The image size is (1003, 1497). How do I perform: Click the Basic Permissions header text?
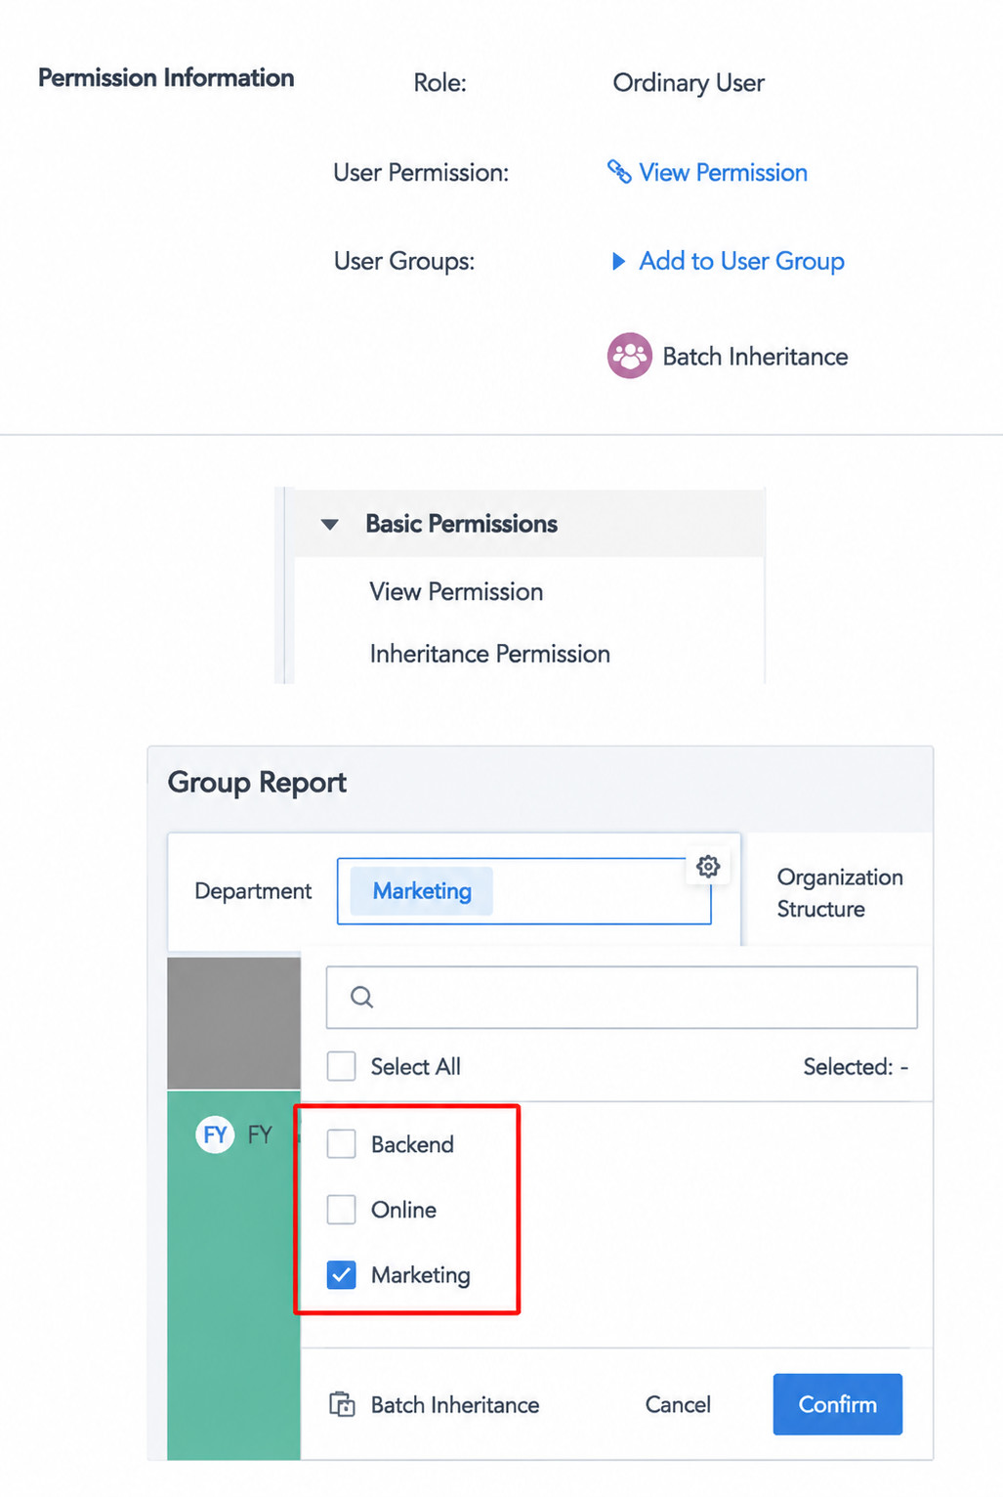pyautogui.click(x=461, y=524)
